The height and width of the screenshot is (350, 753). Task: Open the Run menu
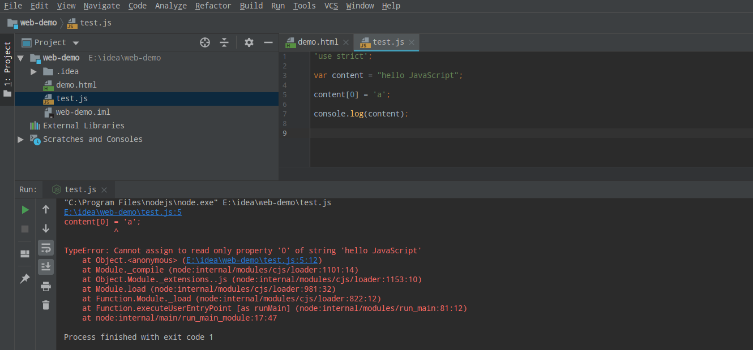278,6
